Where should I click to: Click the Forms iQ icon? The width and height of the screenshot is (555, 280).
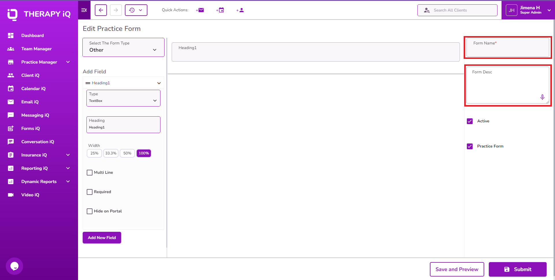[x=11, y=128]
